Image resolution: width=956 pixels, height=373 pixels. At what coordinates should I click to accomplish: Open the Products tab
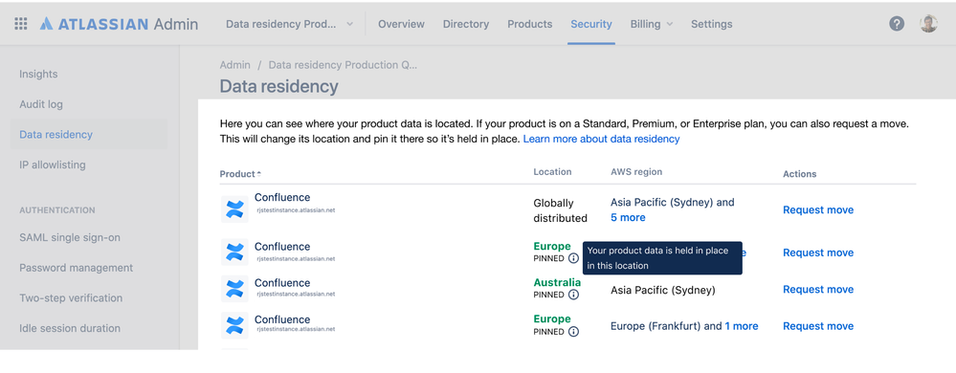pos(530,24)
